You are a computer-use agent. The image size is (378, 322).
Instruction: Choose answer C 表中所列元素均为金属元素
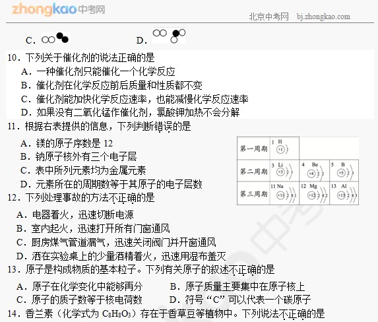(x=83, y=170)
